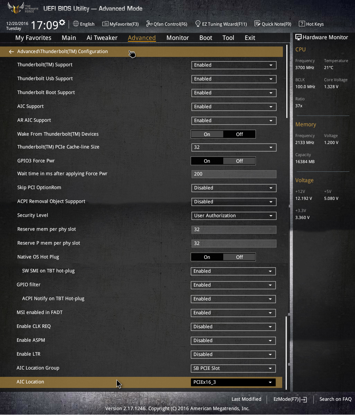Expand AIC Support dropdown
Image resolution: width=355 pixels, height=415 pixels.
(234, 107)
